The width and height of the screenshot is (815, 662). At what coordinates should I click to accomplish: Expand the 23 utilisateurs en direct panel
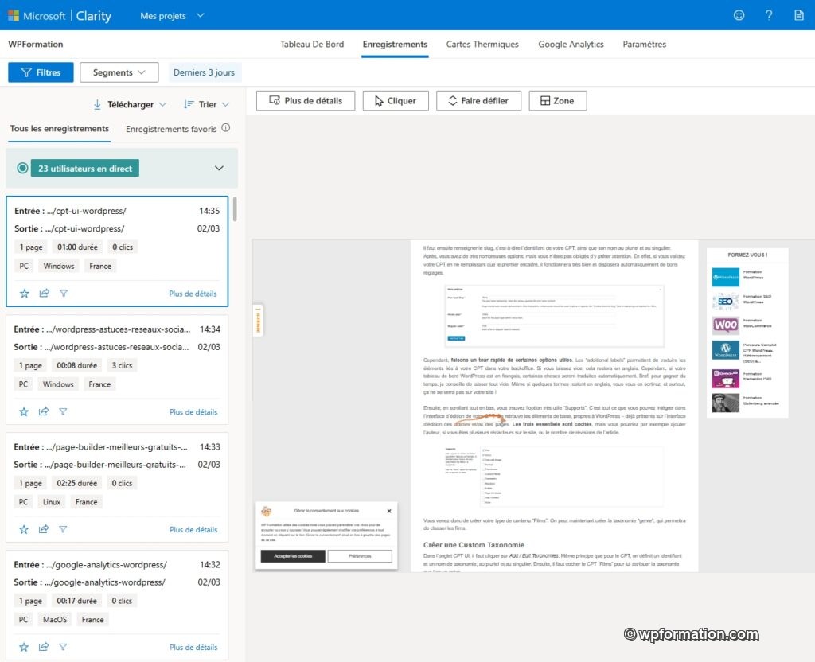(220, 168)
